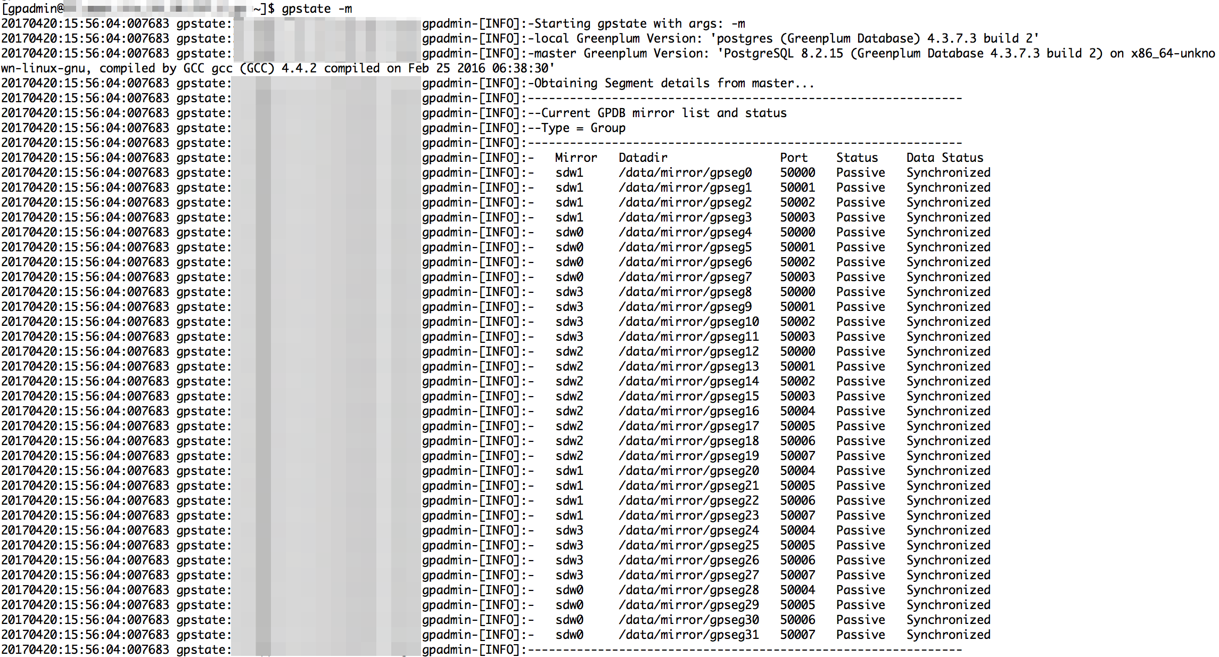The width and height of the screenshot is (1219, 657).
Task: Select text '/data/mirror/gpseg11'
Action: (x=689, y=336)
